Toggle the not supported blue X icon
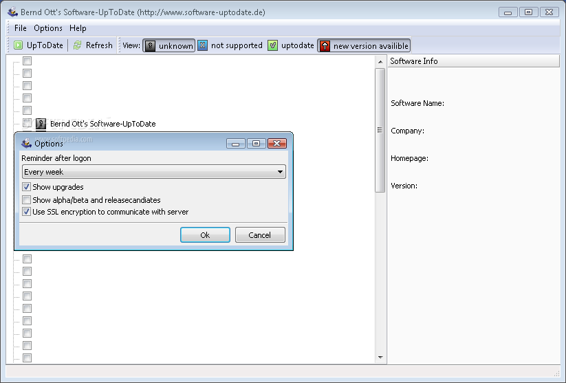This screenshot has height=383, width=566. tap(202, 45)
